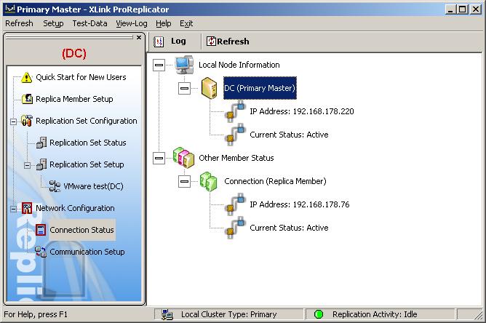Open the Setup menu
This screenshot has width=486, height=323.
[53, 23]
